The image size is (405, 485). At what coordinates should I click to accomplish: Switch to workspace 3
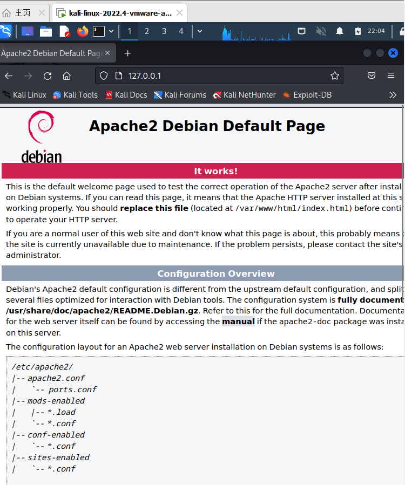click(164, 31)
